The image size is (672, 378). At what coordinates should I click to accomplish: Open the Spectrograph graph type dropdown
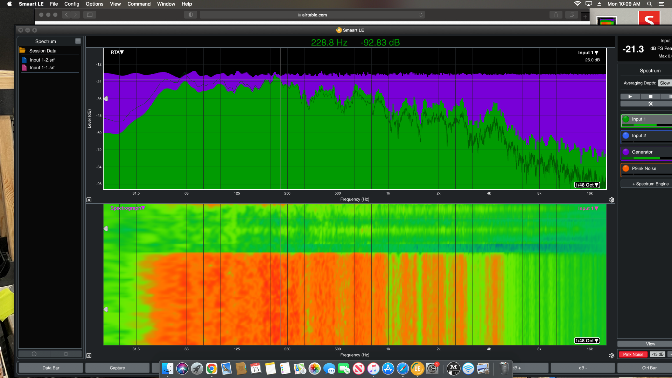[127, 208]
